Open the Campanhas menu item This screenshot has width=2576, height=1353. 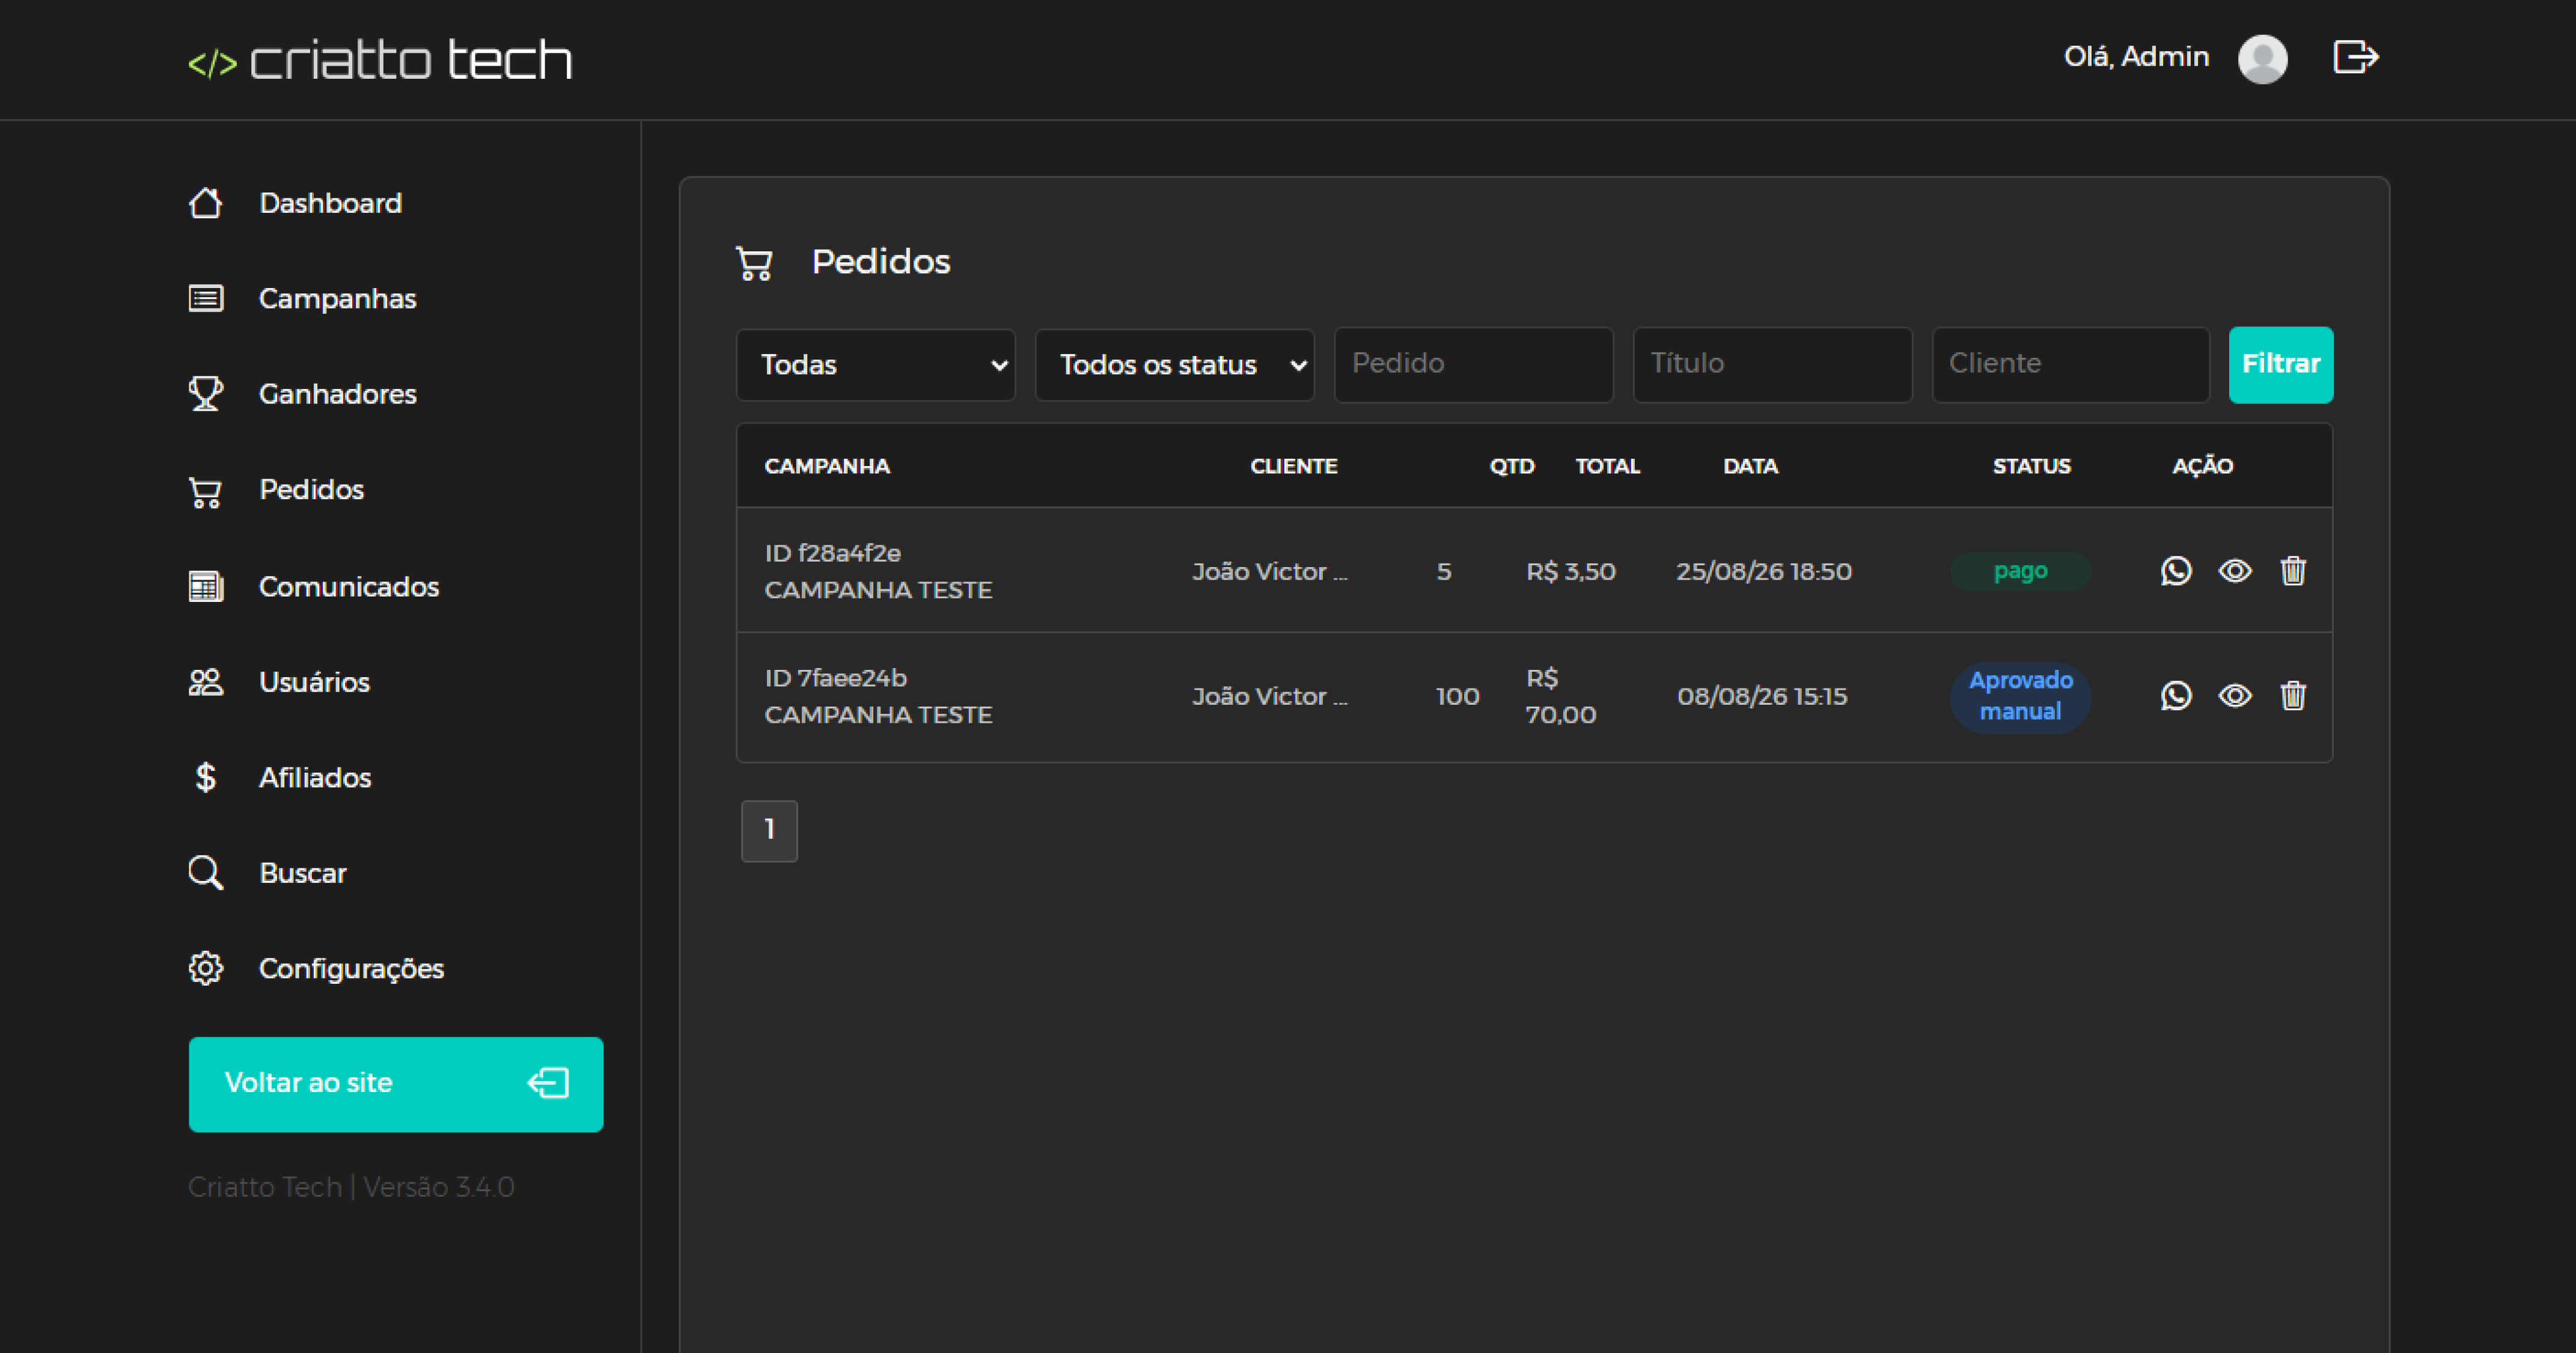(x=338, y=298)
